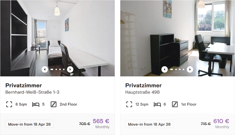Screen dimensions: 235x135
Task: Show previous photo of Bernhard-Weiß-Straße room
Action: point(45,69)
